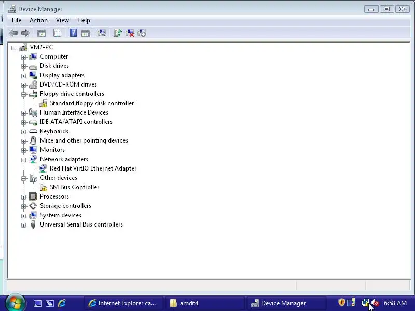Expand the Computer node
The image size is (415, 311).
23,57
